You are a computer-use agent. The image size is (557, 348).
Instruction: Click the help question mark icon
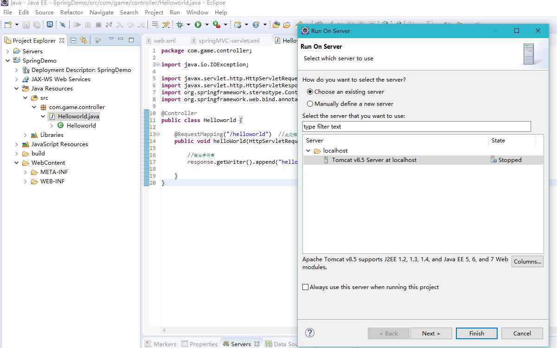click(310, 333)
